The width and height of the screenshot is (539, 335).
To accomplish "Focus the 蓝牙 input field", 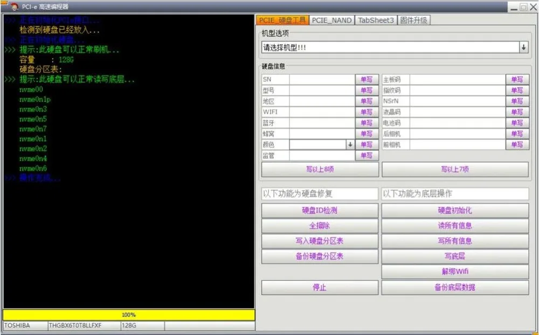I will [x=322, y=123].
